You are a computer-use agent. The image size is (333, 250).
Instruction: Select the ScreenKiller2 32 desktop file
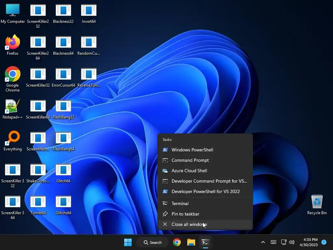tap(38, 16)
